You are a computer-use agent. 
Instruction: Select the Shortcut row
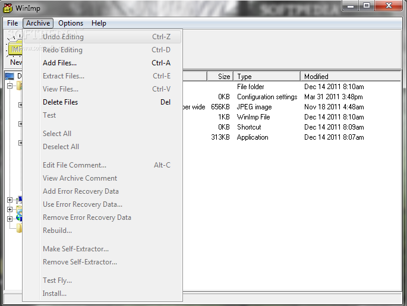(292, 127)
